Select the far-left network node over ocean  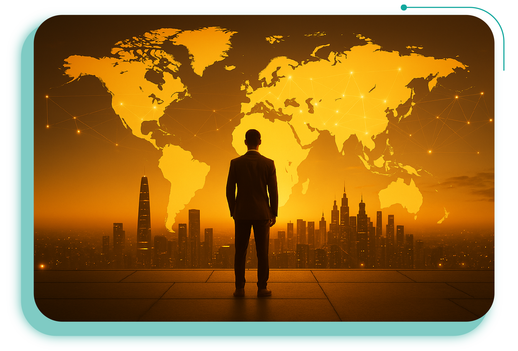[x=47, y=97]
